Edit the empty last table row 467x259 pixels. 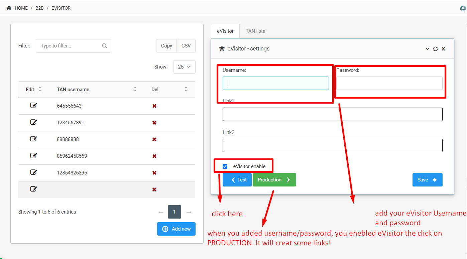pyautogui.click(x=33, y=189)
